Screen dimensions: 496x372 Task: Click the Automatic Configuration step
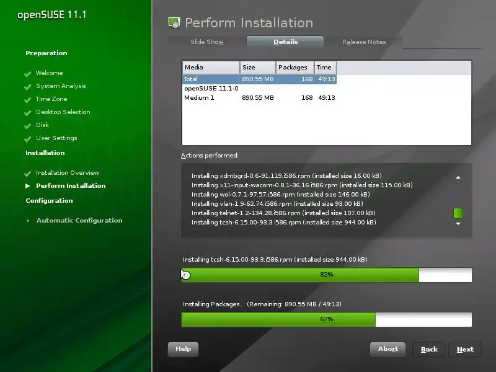click(x=79, y=221)
